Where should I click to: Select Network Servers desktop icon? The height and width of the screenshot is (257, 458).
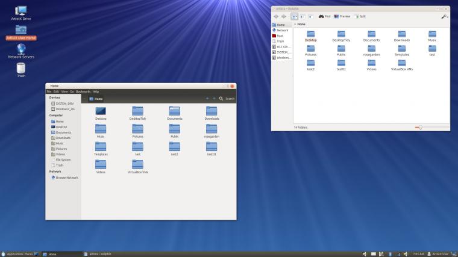click(21, 51)
